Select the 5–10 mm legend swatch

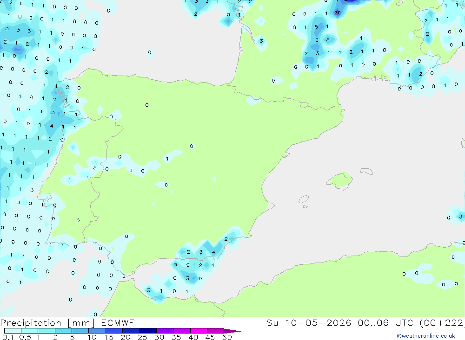pyautogui.click(x=80, y=331)
